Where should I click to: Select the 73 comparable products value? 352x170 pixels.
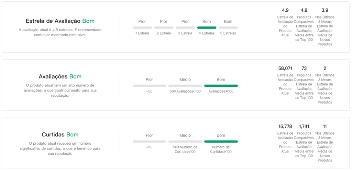pyautogui.click(x=304, y=68)
